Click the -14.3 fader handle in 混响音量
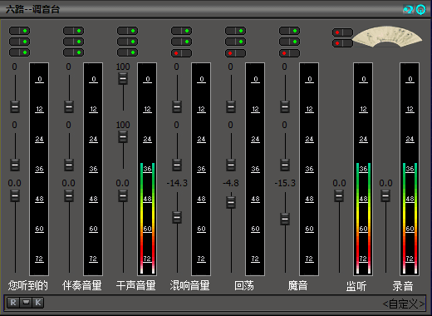This screenshot has width=432, height=316. (177, 217)
